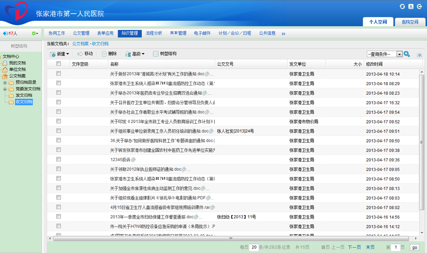Open the 新建 (New) dropdown menu
The image size is (427, 253).
pos(60,54)
